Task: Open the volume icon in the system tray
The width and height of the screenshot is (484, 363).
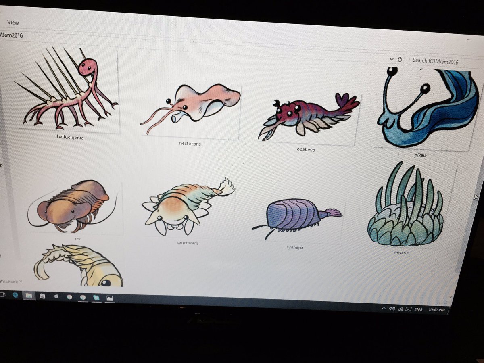Action: (392, 309)
